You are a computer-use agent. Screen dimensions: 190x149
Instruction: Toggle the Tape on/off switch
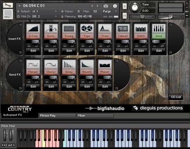pos(87,42)
